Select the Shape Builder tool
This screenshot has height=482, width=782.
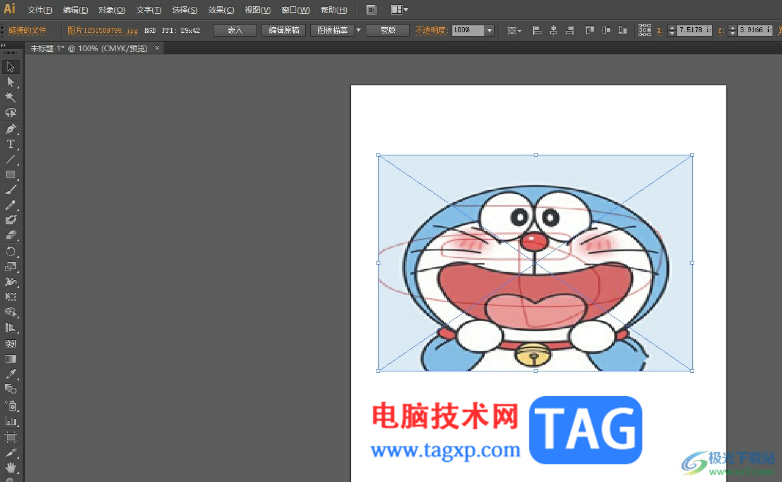pos(11,313)
